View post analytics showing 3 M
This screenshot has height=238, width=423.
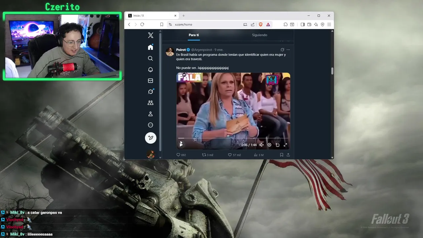pyautogui.click(x=258, y=155)
